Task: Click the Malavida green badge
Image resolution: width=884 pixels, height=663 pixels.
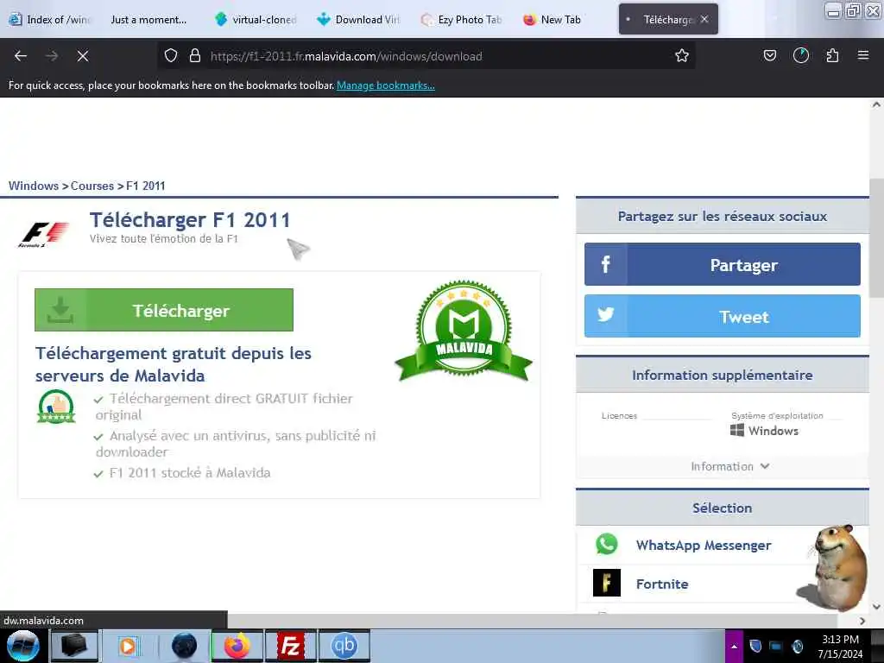Action: [x=464, y=331]
